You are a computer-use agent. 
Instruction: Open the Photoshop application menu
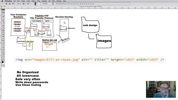click(x=8, y=1)
